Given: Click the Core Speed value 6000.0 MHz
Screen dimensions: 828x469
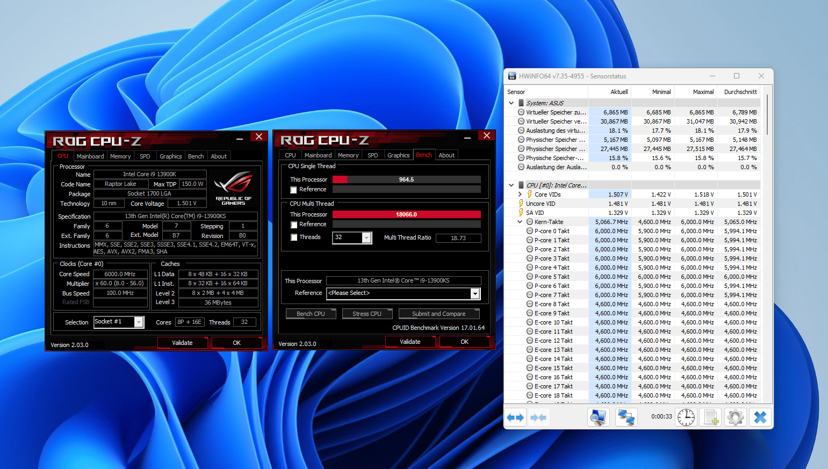Looking at the screenshot, I should point(120,274).
